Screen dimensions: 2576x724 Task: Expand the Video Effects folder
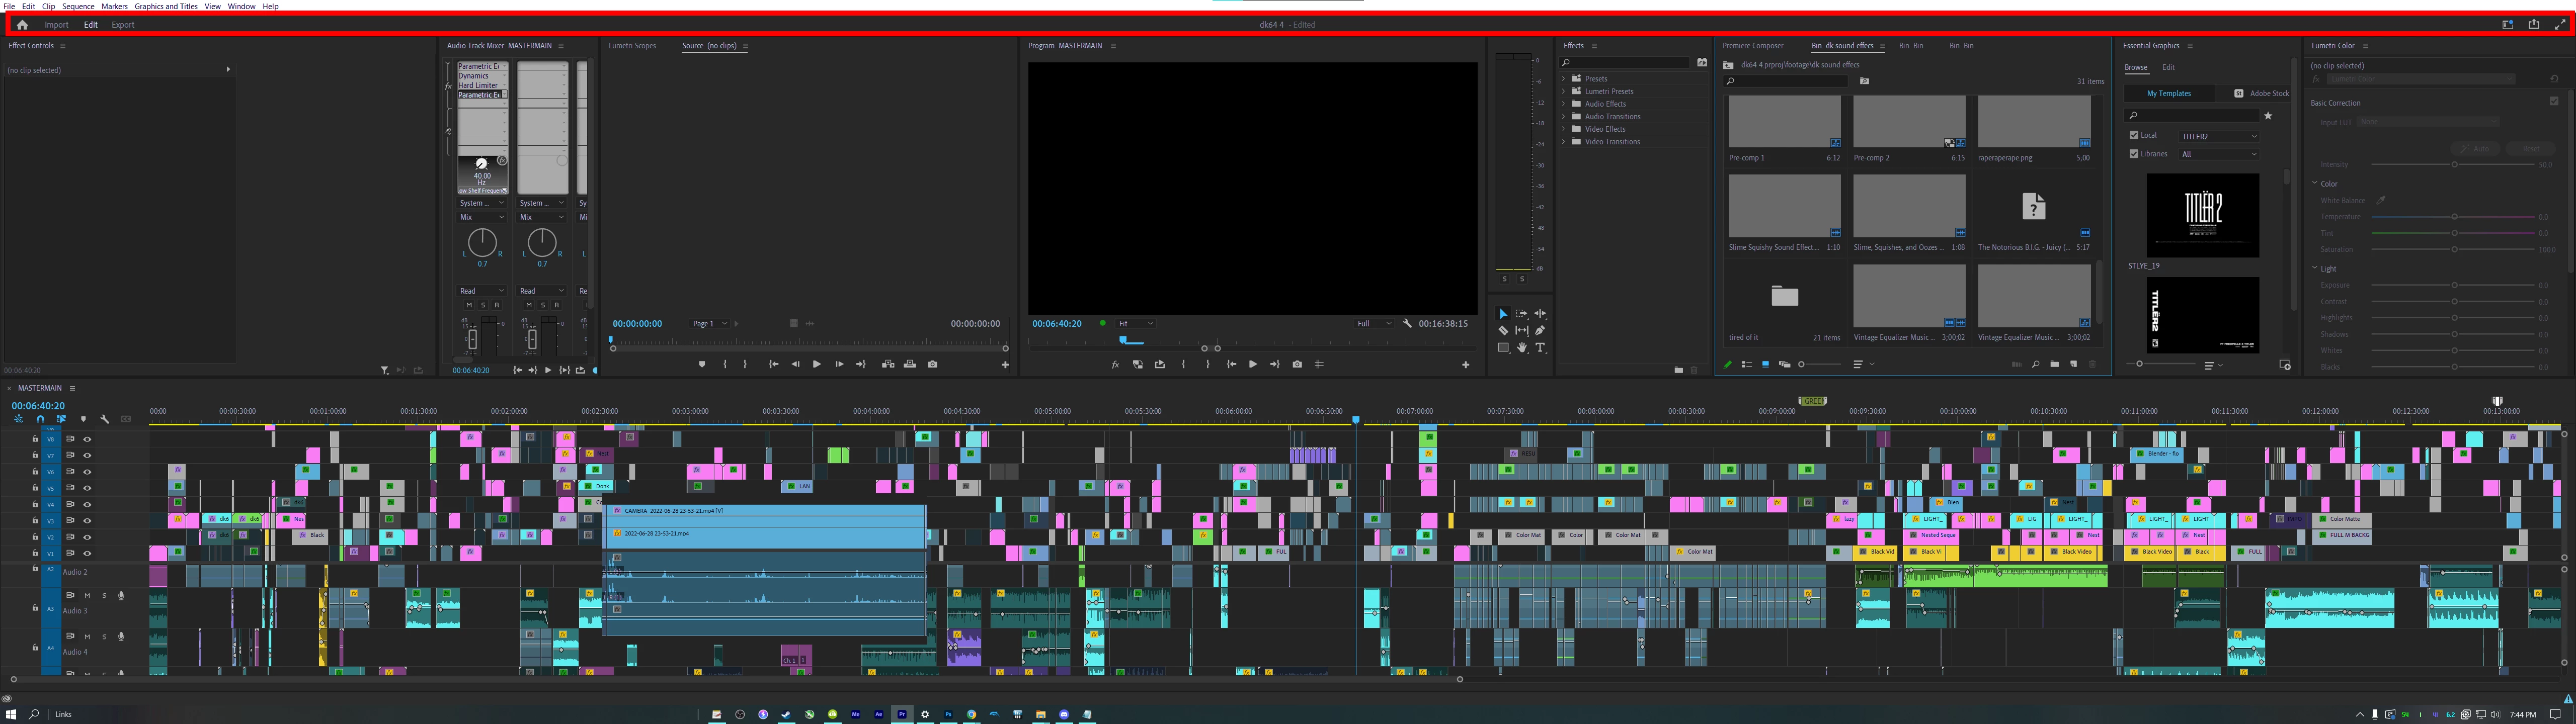point(1564,129)
